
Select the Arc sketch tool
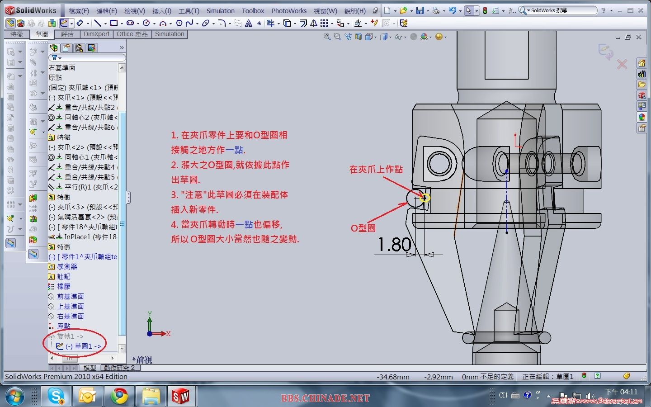[x=163, y=23]
